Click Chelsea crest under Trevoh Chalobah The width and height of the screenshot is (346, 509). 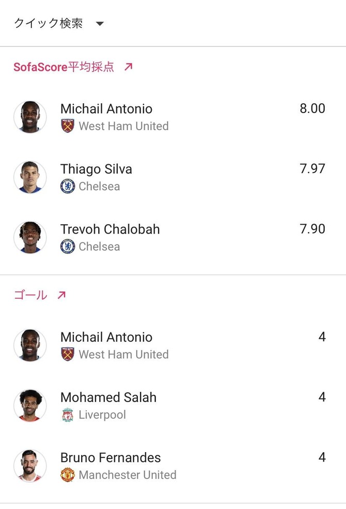click(68, 246)
